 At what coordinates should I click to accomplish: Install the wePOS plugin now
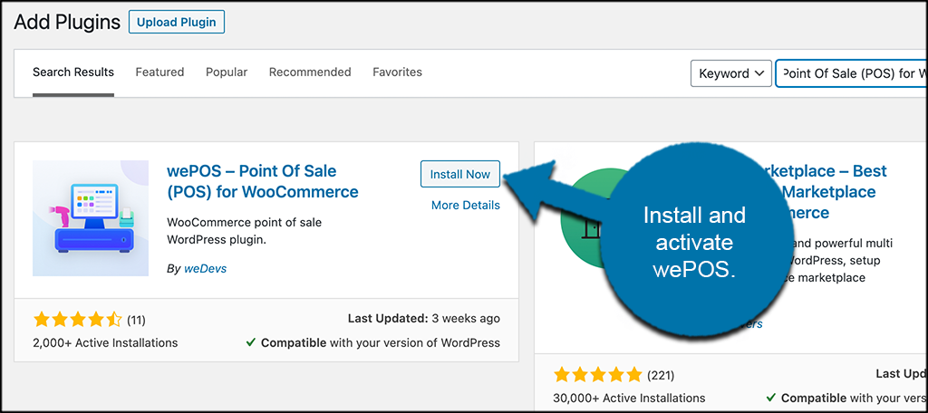459,174
